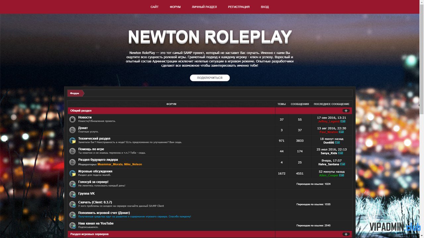Open Пополнить игровой счет (Донат) link
424x238 pixels.
(104, 213)
